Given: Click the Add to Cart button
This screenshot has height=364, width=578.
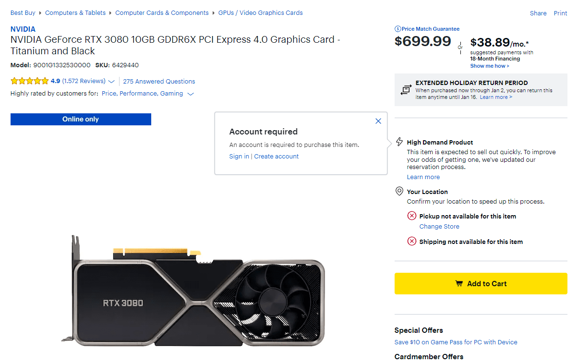Looking at the screenshot, I should point(481,284).
